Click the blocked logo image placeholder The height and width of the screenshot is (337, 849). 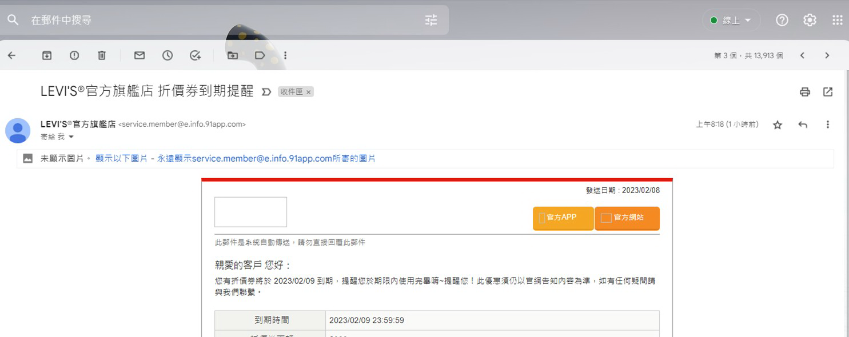coord(250,212)
